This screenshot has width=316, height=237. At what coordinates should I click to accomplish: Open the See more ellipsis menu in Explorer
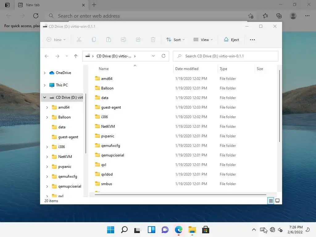[252, 40]
